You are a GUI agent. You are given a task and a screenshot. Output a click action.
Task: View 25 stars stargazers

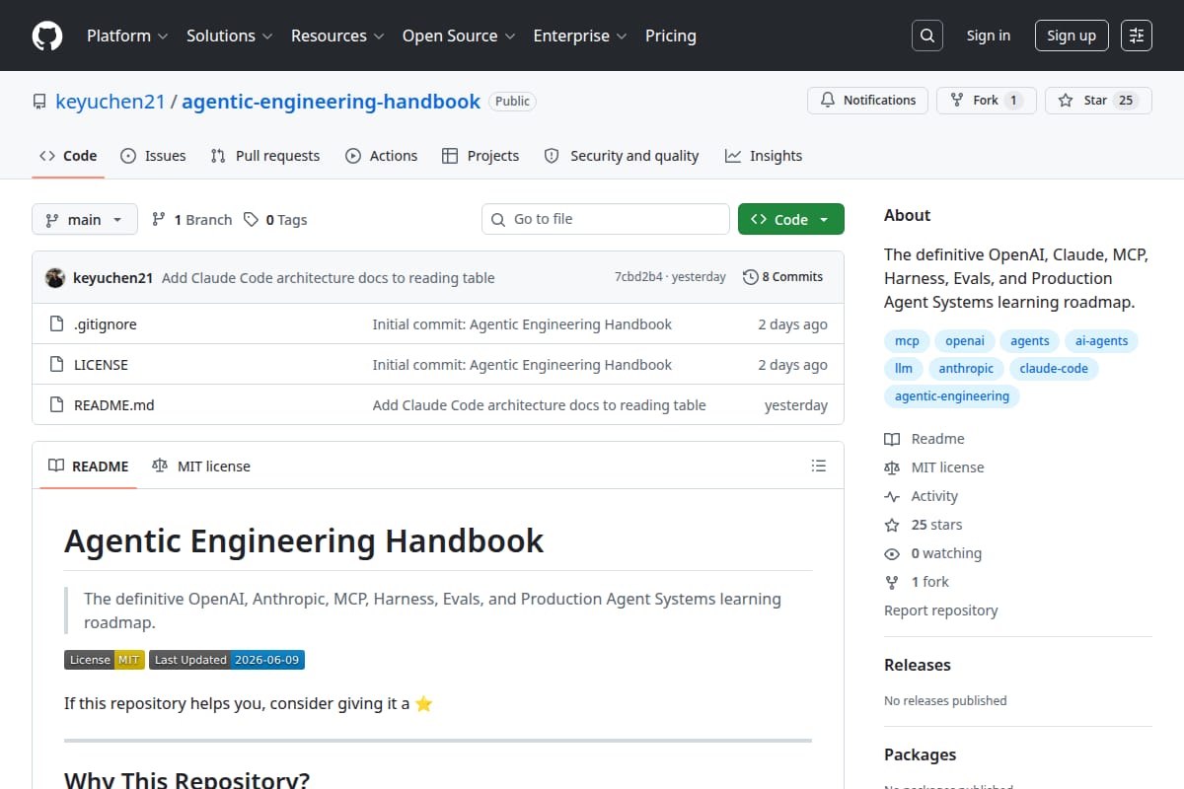[924, 525]
